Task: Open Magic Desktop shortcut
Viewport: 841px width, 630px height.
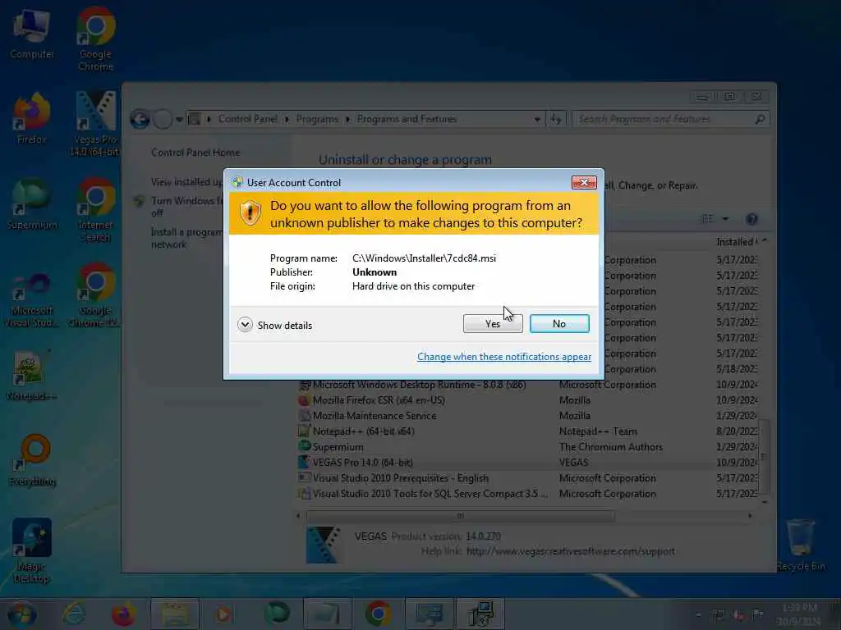Action: tap(32, 550)
